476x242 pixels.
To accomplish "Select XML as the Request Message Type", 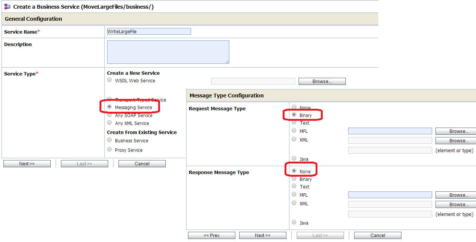I will 294,140.
